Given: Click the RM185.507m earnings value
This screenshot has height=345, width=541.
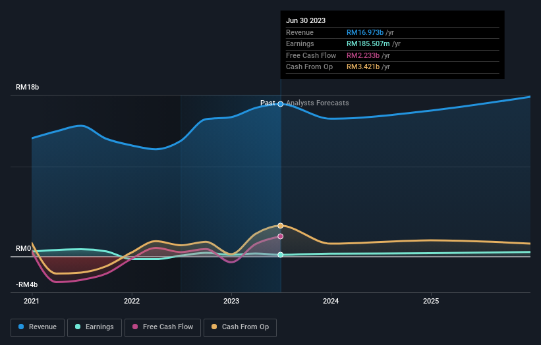Looking at the screenshot, I should click(368, 43).
